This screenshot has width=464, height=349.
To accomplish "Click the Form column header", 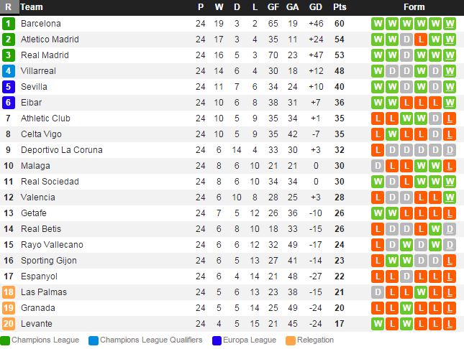I will (x=414, y=7).
